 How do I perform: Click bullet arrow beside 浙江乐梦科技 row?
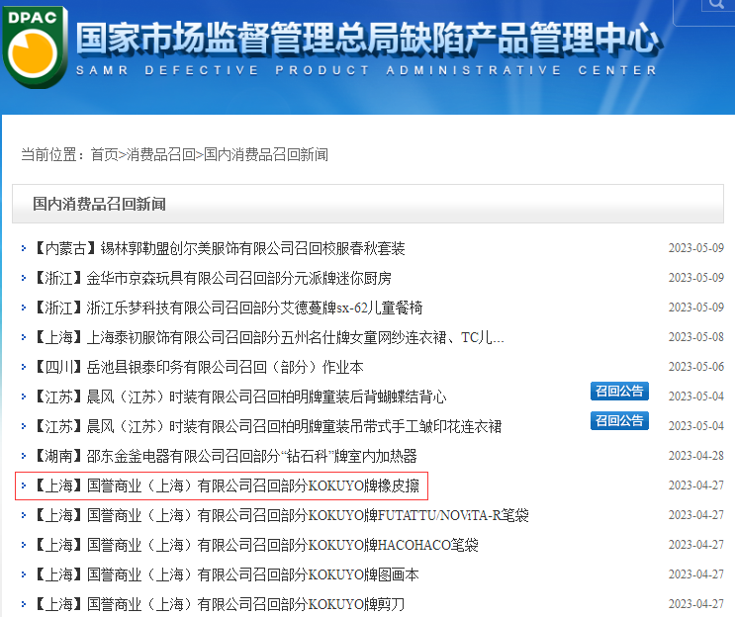[x=24, y=308]
